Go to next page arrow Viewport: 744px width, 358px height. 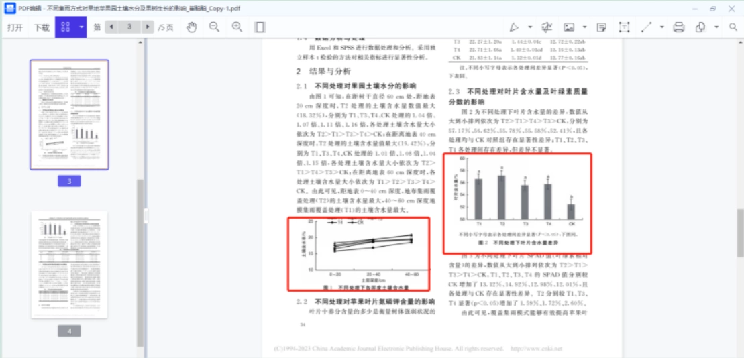pyautogui.click(x=148, y=27)
